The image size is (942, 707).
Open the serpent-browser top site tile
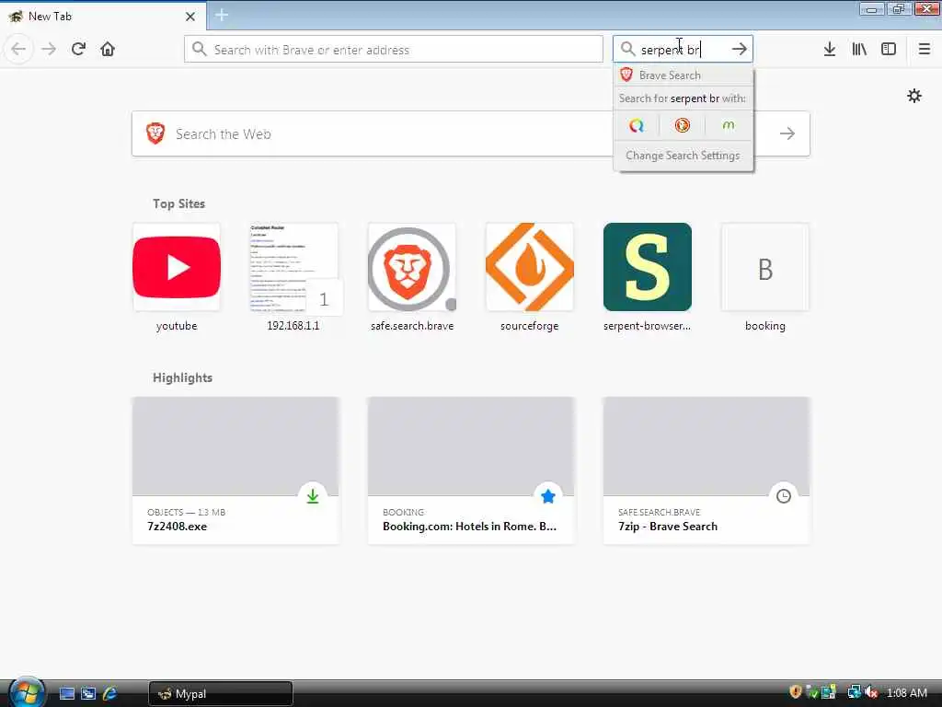(647, 278)
